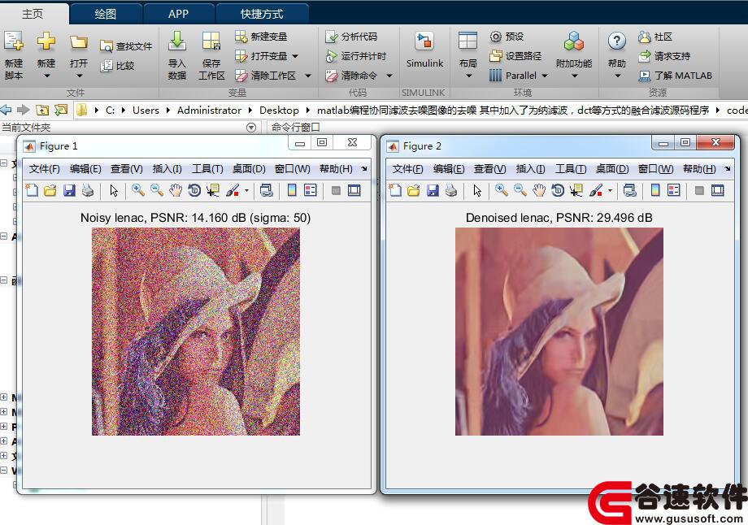The width and height of the screenshot is (748, 525).
Task: Click the back arrow in the address bar
Action: [x=6, y=111]
